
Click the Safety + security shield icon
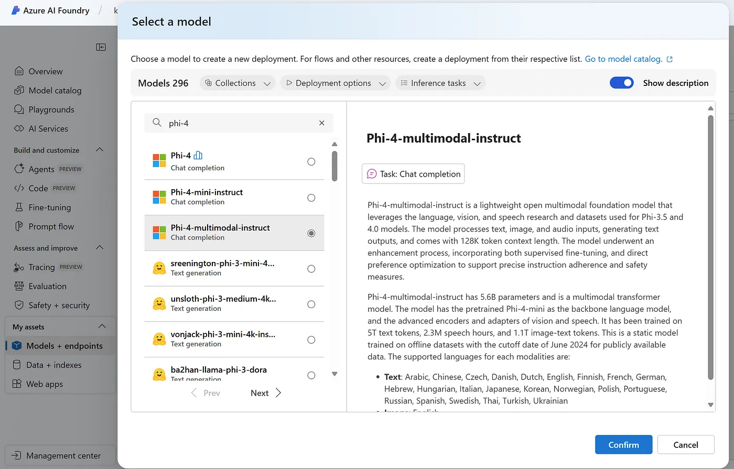click(19, 305)
